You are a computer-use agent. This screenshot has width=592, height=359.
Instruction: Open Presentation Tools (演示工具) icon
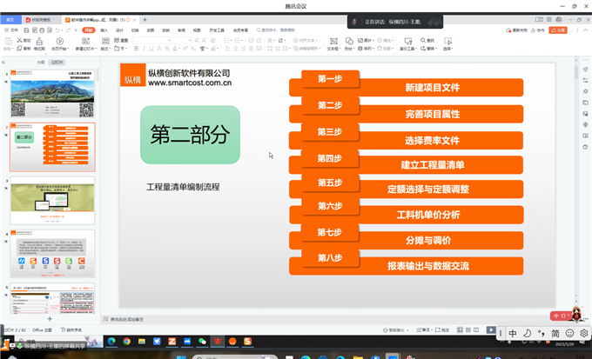pos(408,41)
